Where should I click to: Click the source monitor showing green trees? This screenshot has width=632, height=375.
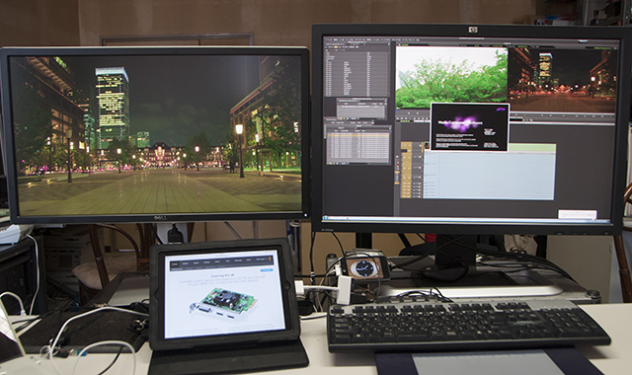tap(451, 77)
